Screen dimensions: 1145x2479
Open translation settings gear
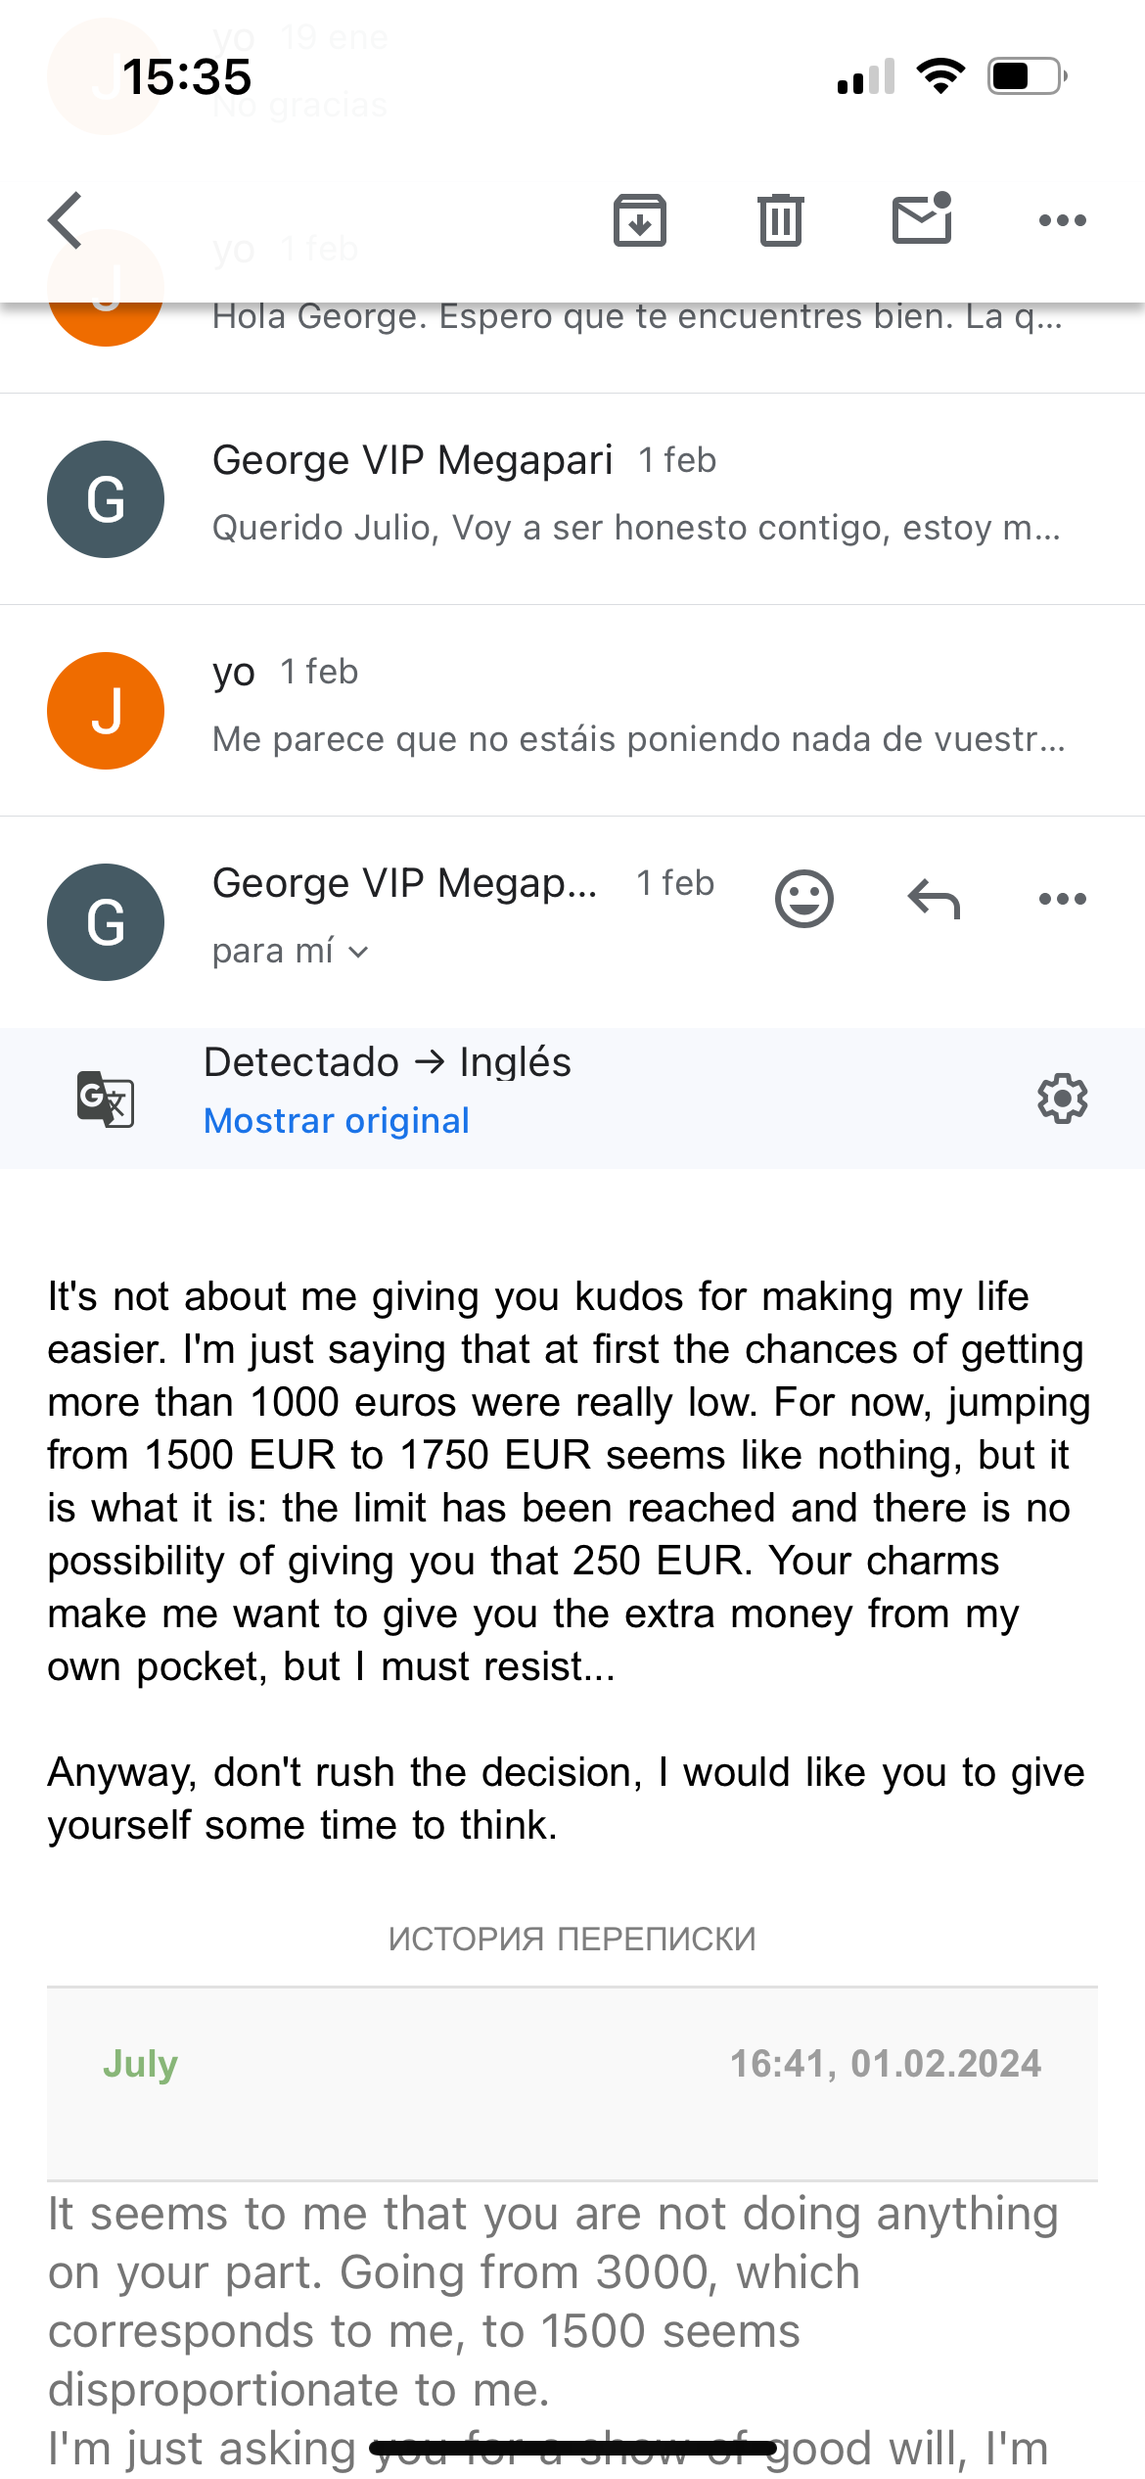(1062, 1099)
